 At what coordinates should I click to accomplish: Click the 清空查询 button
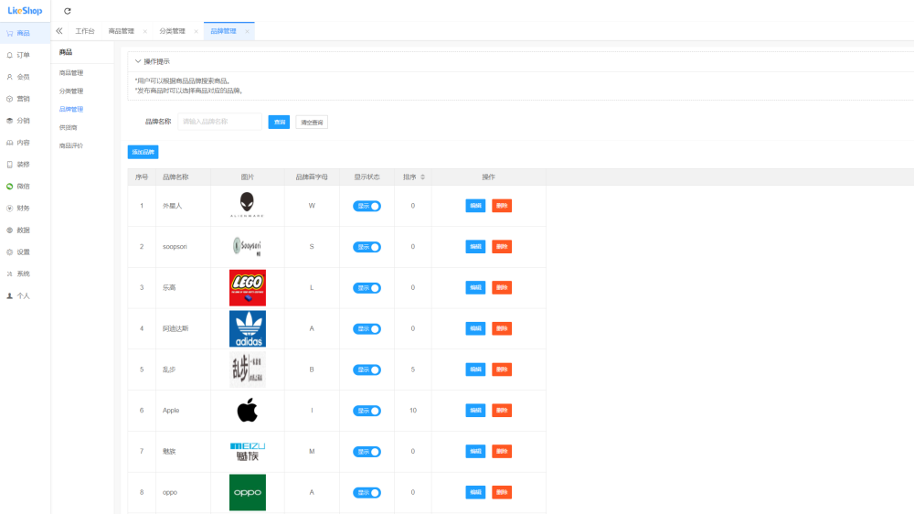click(312, 122)
